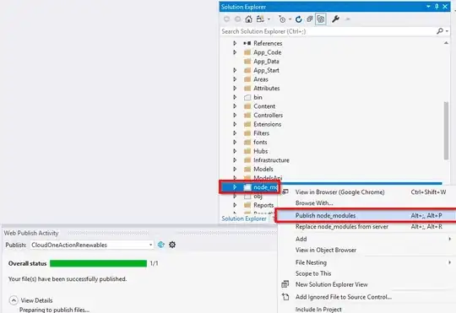Click the Collapse All icon in Solution Explorer
This screenshot has height=313, width=456.
click(x=309, y=19)
